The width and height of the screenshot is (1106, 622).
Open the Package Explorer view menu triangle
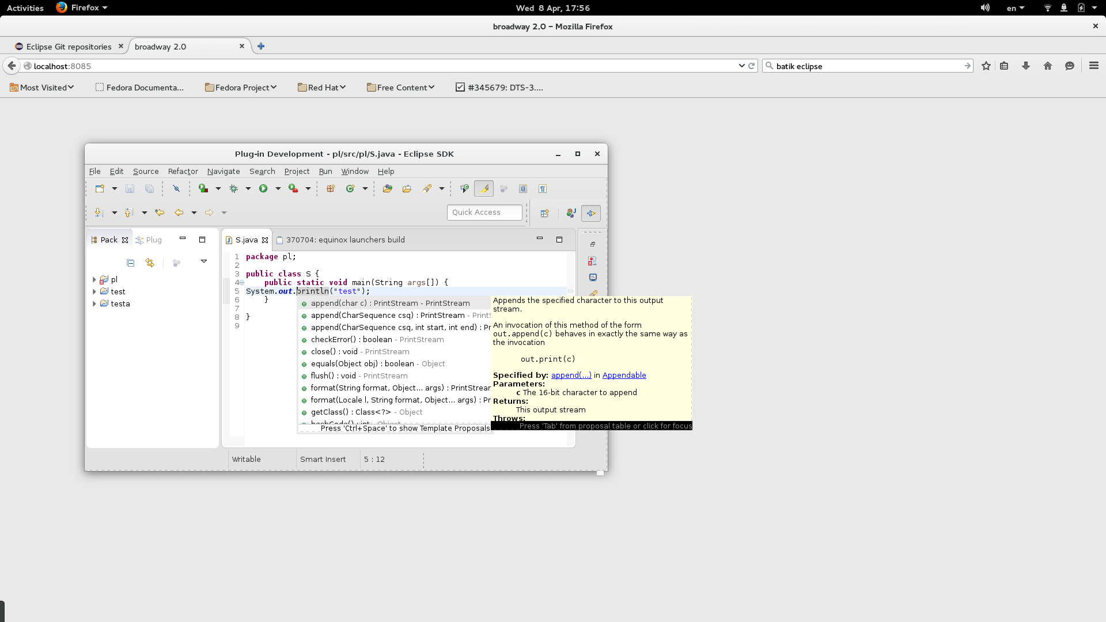pos(204,261)
